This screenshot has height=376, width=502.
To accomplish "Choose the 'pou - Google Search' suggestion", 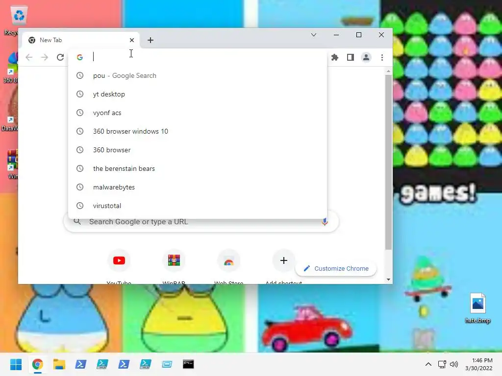I will click(x=198, y=75).
